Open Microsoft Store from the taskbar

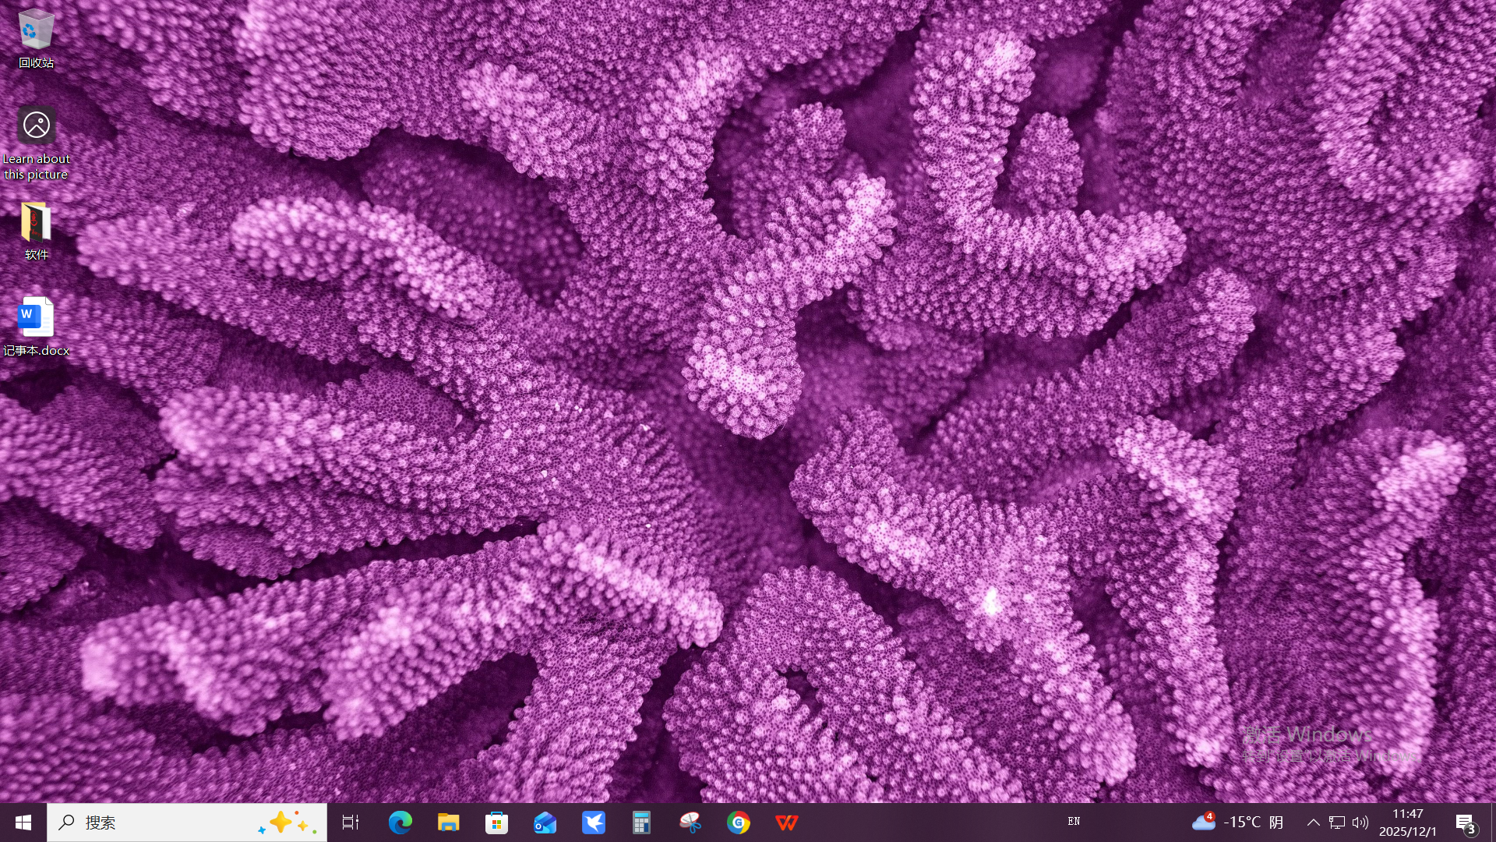coord(496,823)
